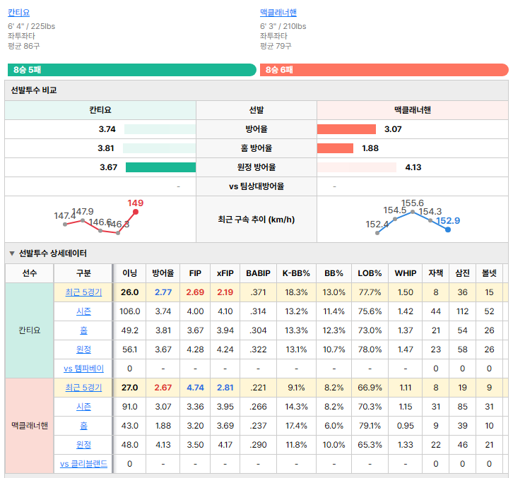Click the 칸티요 comparison column header
The image size is (513, 478).
coord(100,110)
